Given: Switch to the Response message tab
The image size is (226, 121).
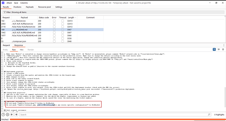Looking at the screenshot, I should 19,45.
